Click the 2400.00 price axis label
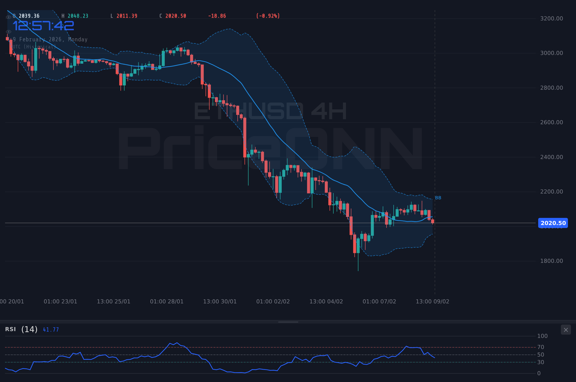Image resolution: width=576 pixels, height=382 pixels. 552,157
